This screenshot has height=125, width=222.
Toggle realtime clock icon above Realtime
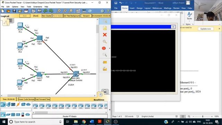click(x=100, y=94)
